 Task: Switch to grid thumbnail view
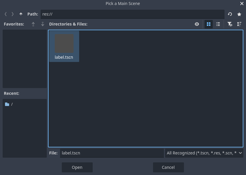209,24
